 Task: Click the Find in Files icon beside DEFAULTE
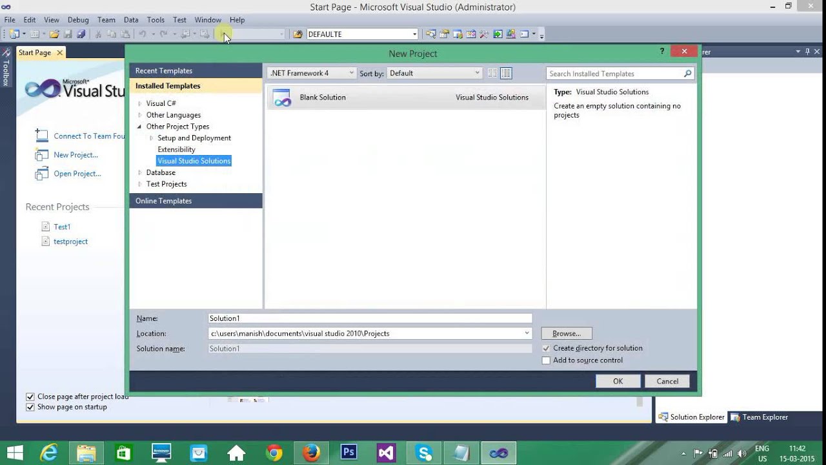(x=297, y=34)
